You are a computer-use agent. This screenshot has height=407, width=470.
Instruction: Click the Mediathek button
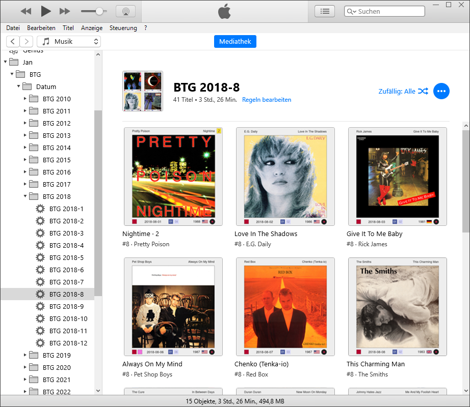click(235, 41)
